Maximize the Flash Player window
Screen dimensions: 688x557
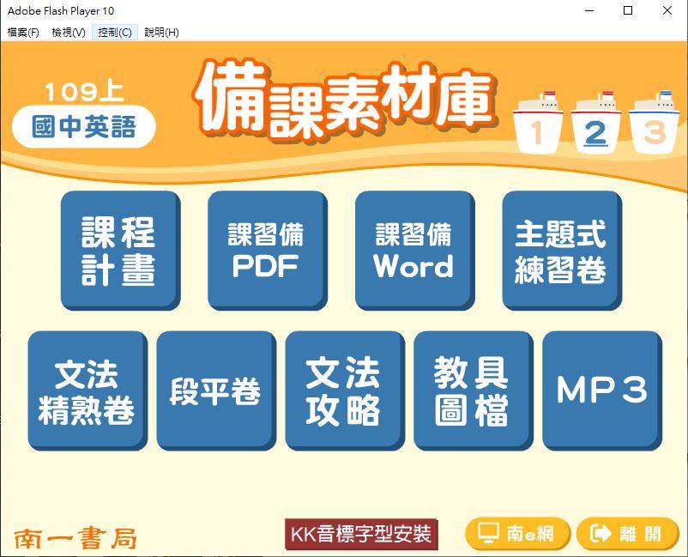click(x=628, y=10)
